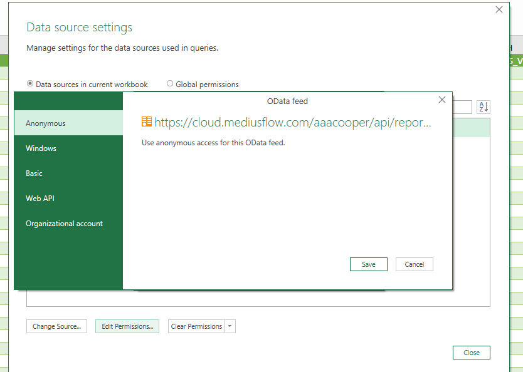
Task: Sort data sources with A-Z icon
Action: (483, 107)
